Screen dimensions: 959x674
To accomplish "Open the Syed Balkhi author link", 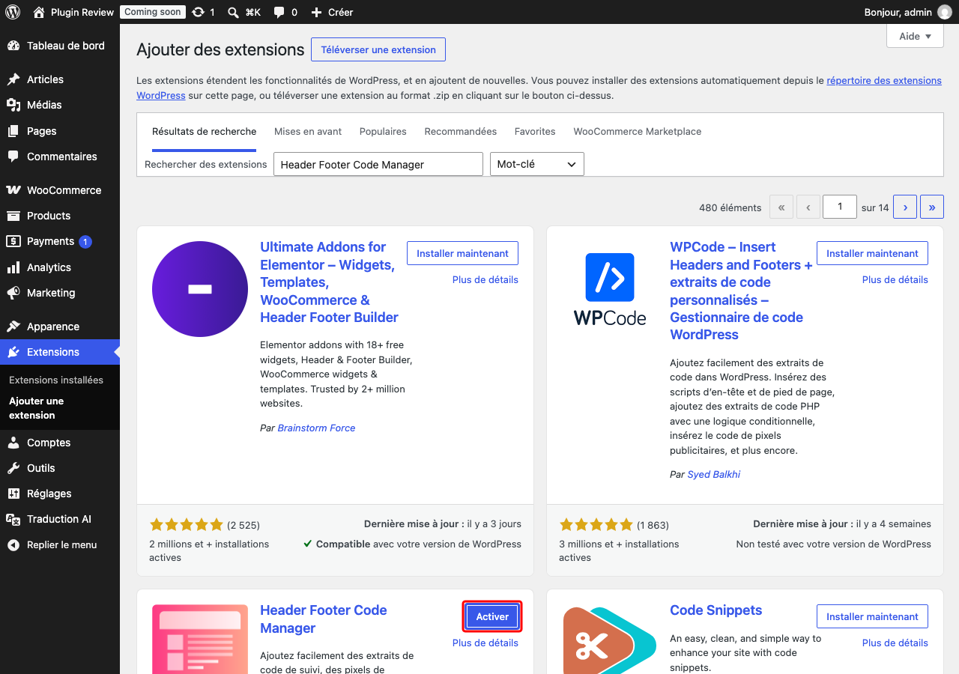I will tap(714, 475).
